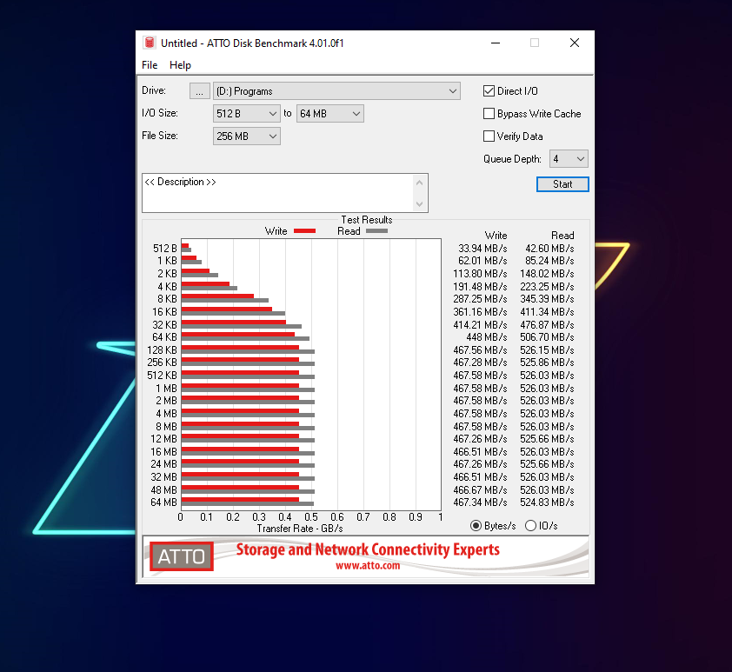The image size is (732, 672).
Task: Close the ATTO Disk Benchmark window
Action: pos(575,43)
